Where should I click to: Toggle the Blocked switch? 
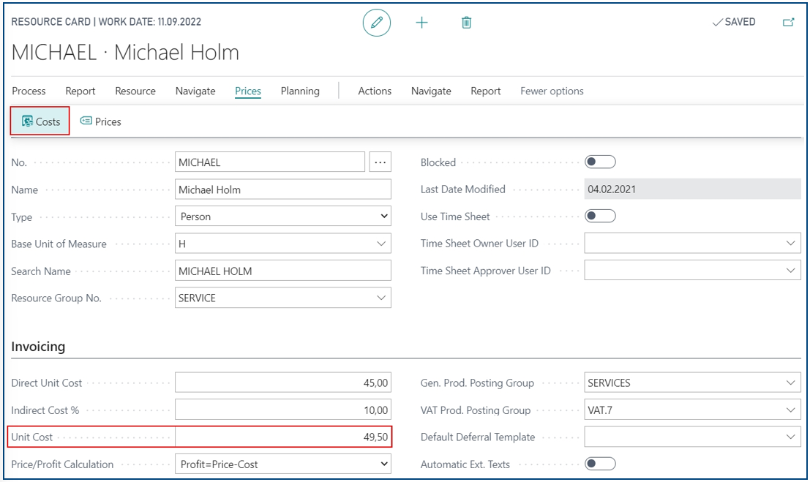600,162
